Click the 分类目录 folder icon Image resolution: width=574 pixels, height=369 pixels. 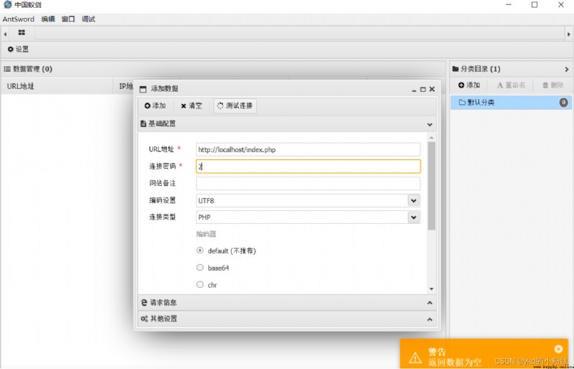point(456,68)
